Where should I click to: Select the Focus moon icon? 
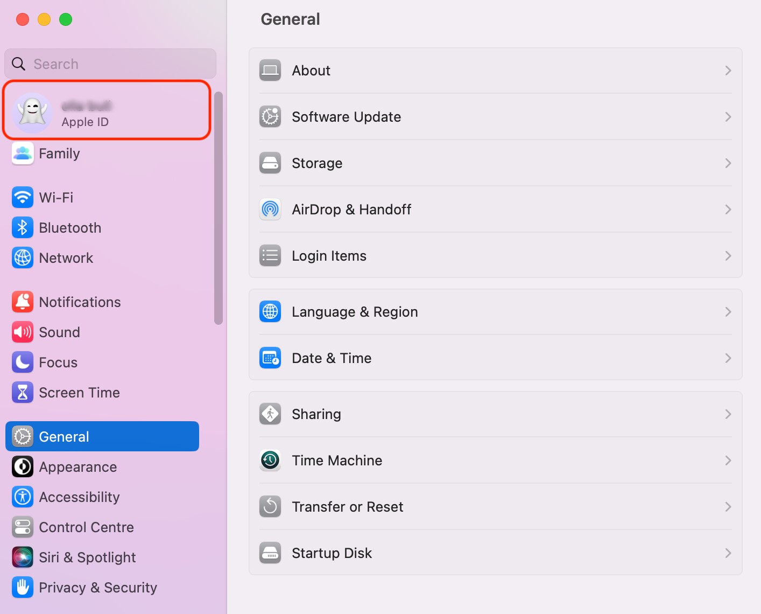(x=23, y=362)
